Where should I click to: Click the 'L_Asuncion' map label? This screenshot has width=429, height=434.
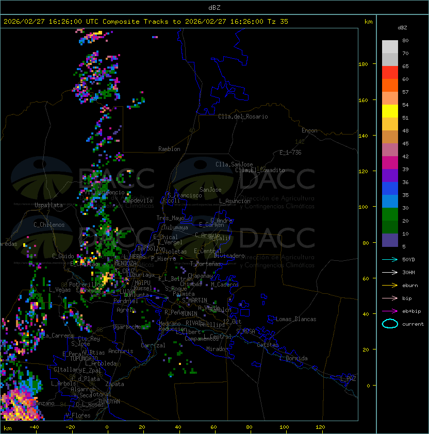point(235,201)
